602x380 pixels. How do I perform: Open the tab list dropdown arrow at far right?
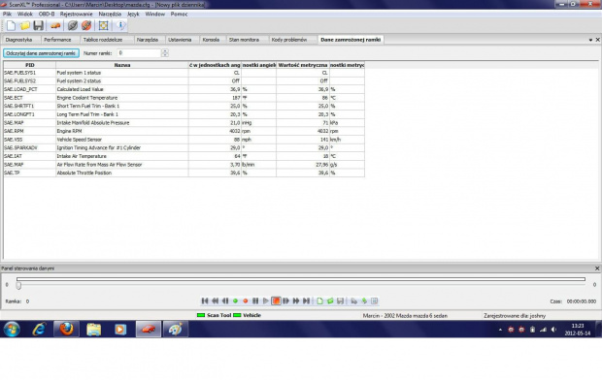click(590, 40)
